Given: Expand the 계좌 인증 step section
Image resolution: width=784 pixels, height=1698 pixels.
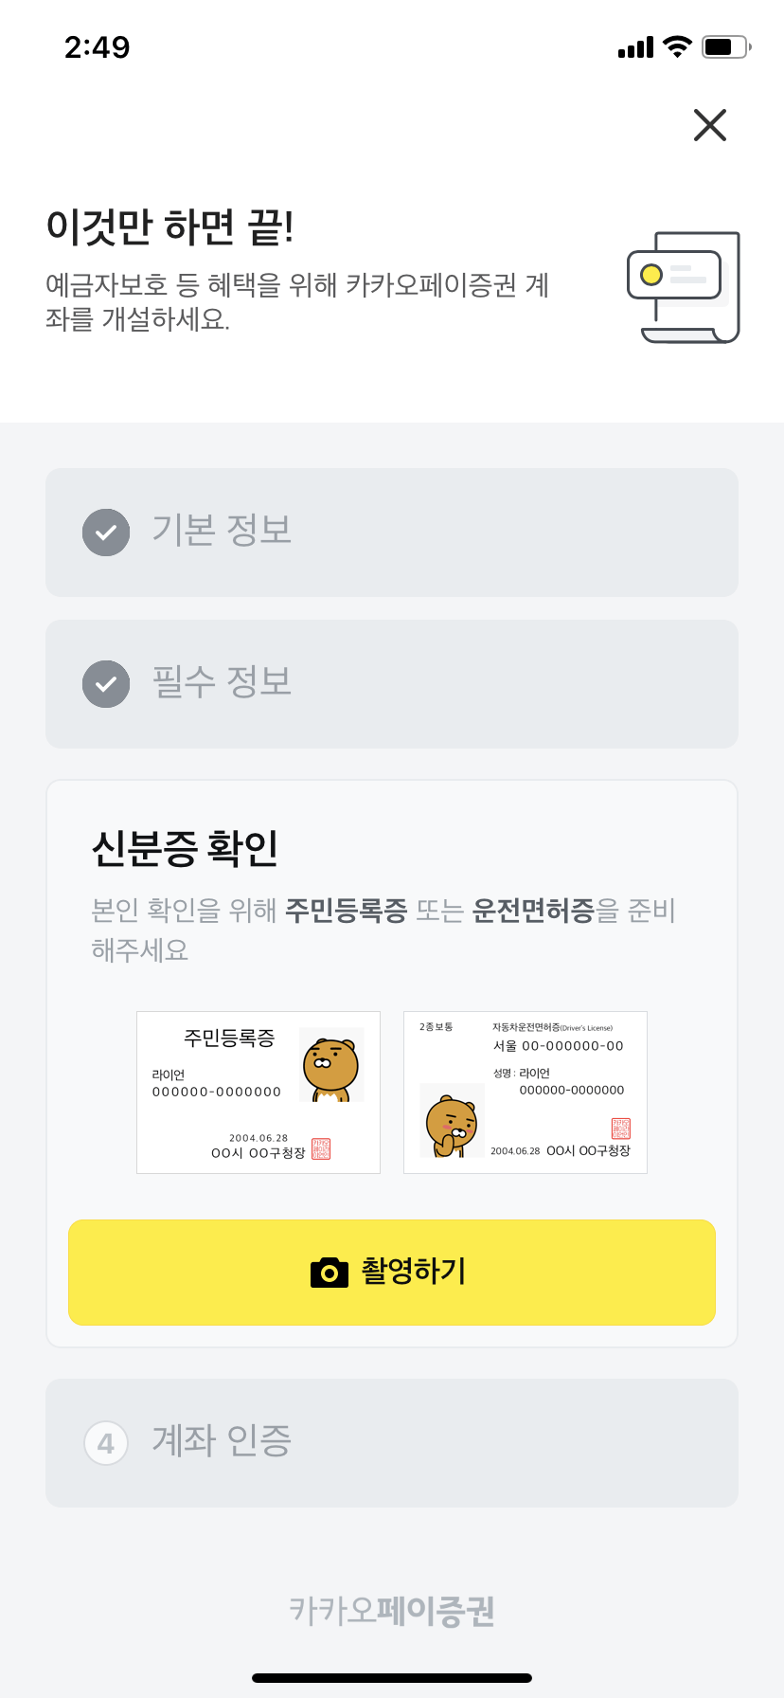Looking at the screenshot, I should pos(392,1442).
